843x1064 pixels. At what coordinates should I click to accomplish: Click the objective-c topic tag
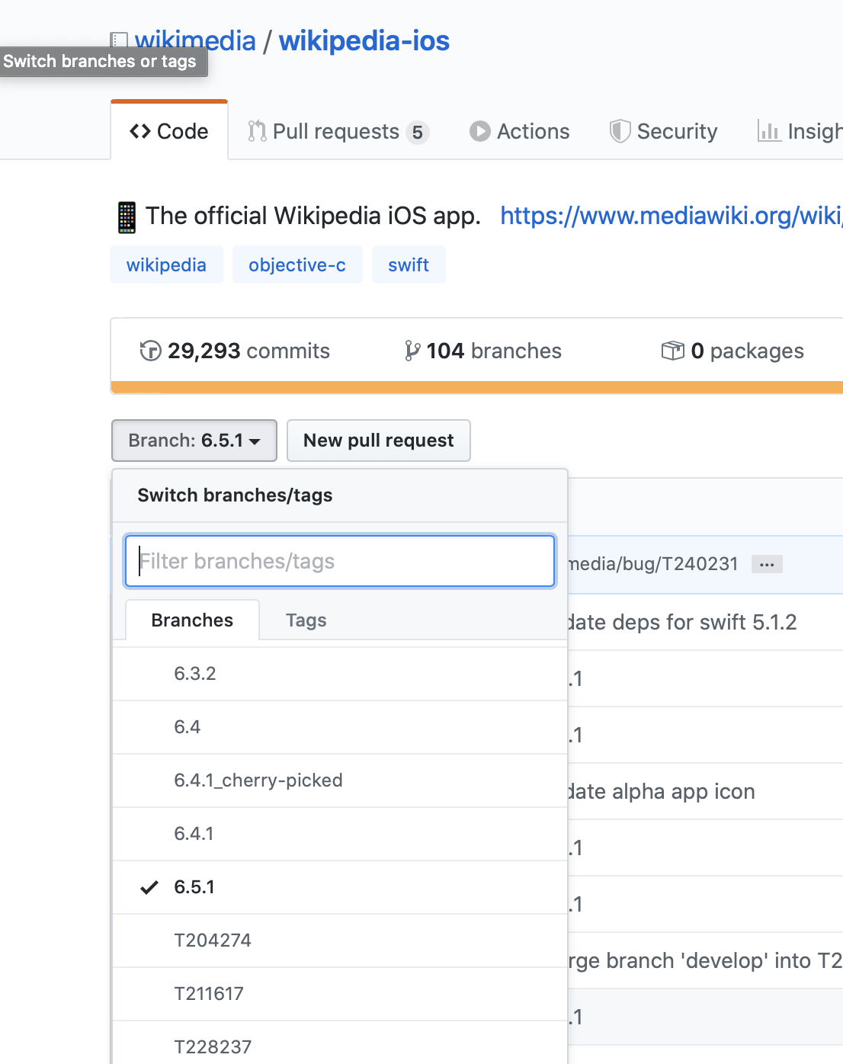[x=296, y=265]
